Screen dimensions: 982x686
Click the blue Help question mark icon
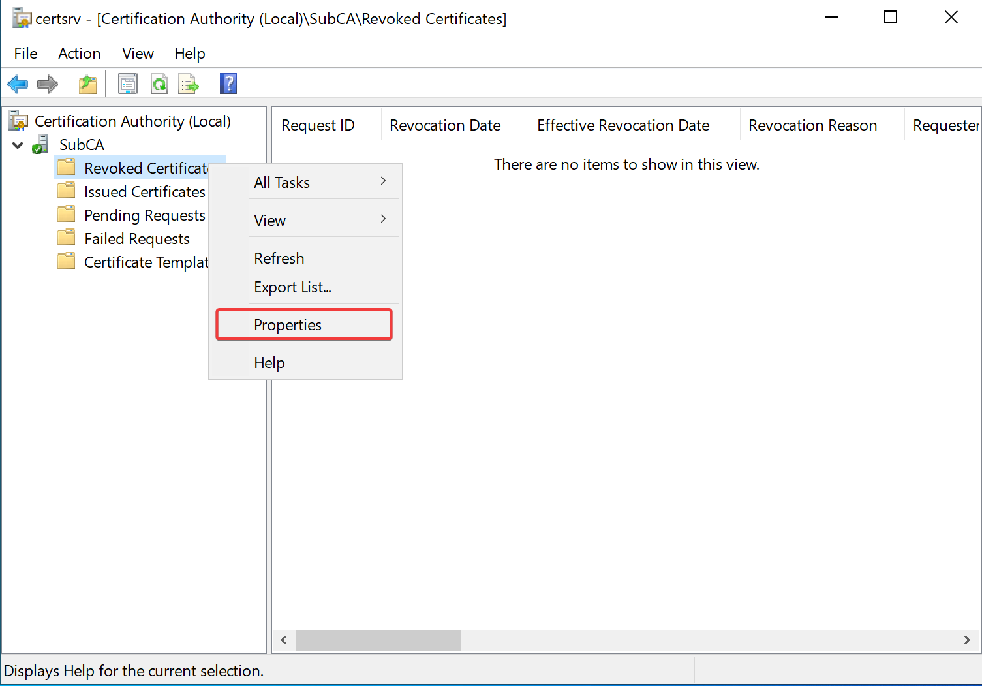[x=228, y=84]
